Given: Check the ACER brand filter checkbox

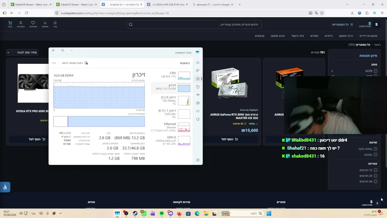Looking at the screenshot, I should [x=376, y=71].
